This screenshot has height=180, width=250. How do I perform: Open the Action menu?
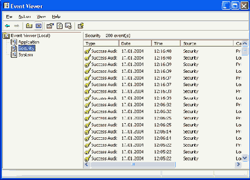tap(24, 16)
